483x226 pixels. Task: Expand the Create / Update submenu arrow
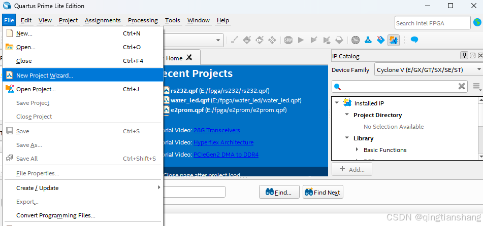click(159, 187)
